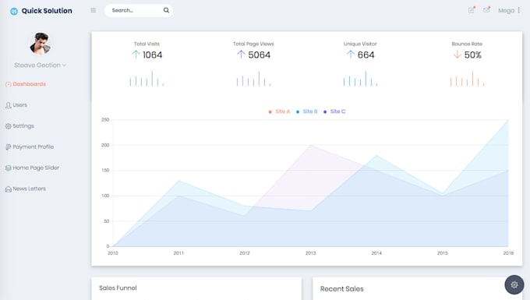Click the blue Unique Visitor sparkline chart

pyautogui.click(x=360, y=79)
